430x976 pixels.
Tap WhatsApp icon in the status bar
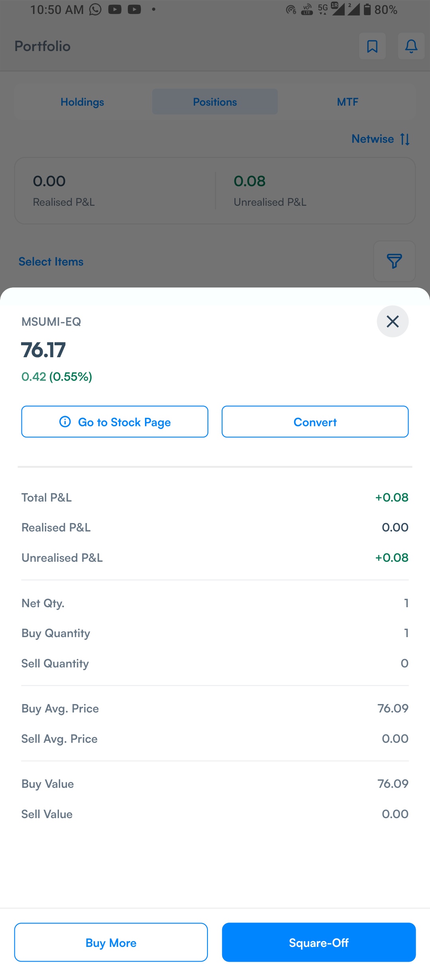pyautogui.click(x=95, y=10)
